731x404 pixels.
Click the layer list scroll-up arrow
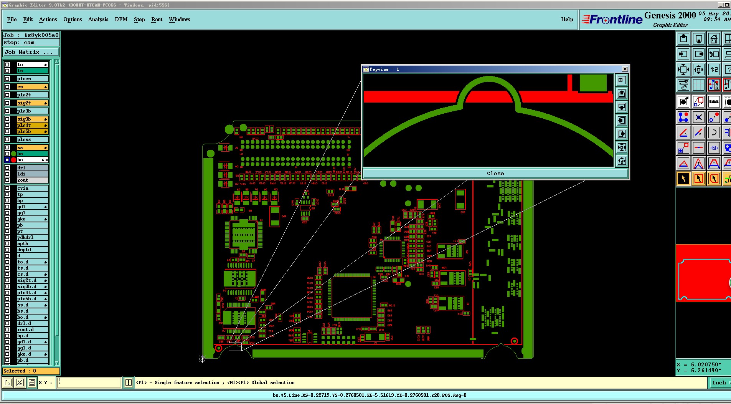coord(57,62)
